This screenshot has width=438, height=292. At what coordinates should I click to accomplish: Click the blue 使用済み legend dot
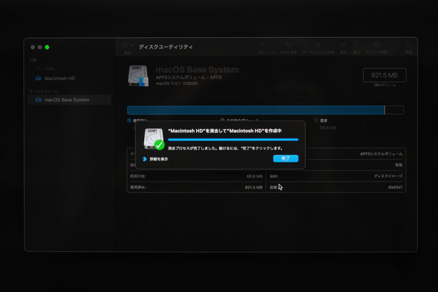click(129, 120)
